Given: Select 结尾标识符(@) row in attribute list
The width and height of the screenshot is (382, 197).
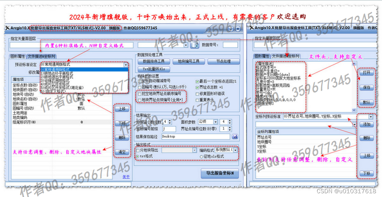Looking at the screenshot, I should (x=62, y=122).
